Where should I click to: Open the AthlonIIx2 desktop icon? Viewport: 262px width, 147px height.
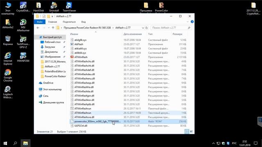click(8, 24)
